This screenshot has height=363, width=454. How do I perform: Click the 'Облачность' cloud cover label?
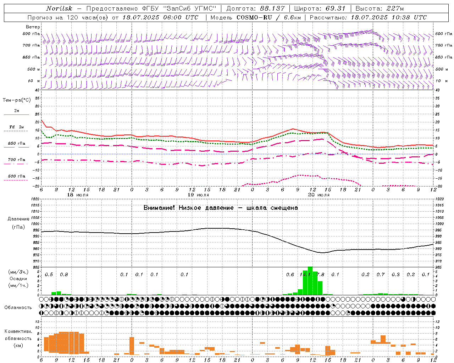pyautogui.click(x=18, y=307)
